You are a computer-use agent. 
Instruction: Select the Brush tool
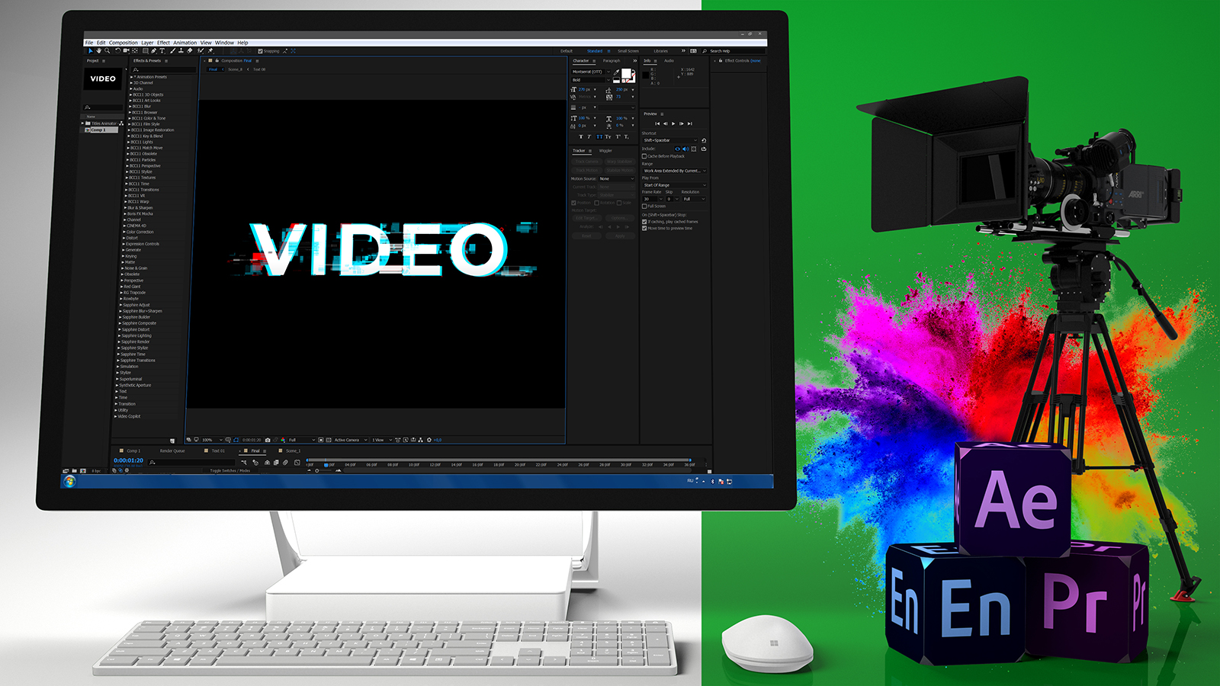[172, 51]
